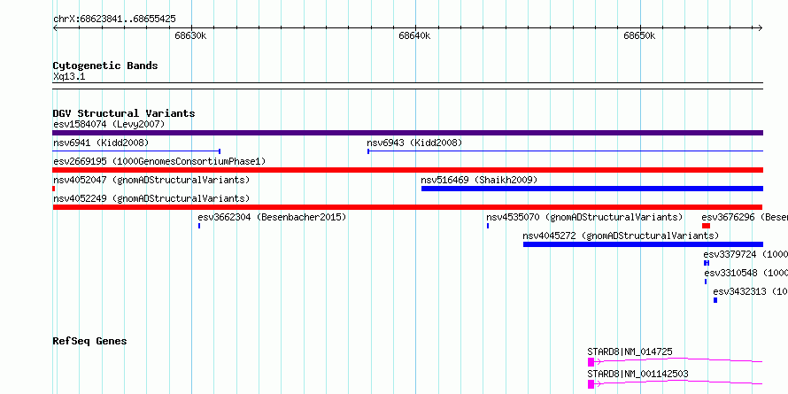
Task: Click the 68630k ruler position label
Action: (x=191, y=35)
